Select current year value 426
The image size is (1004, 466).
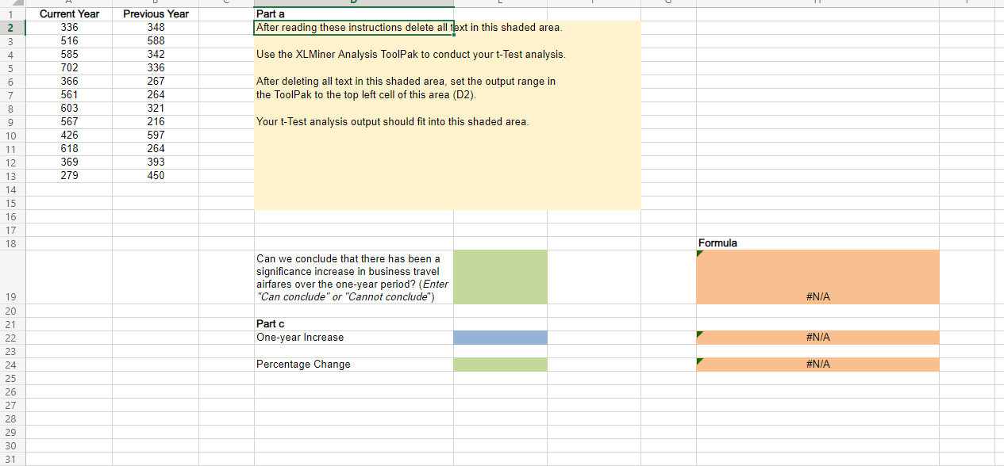point(69,135)
